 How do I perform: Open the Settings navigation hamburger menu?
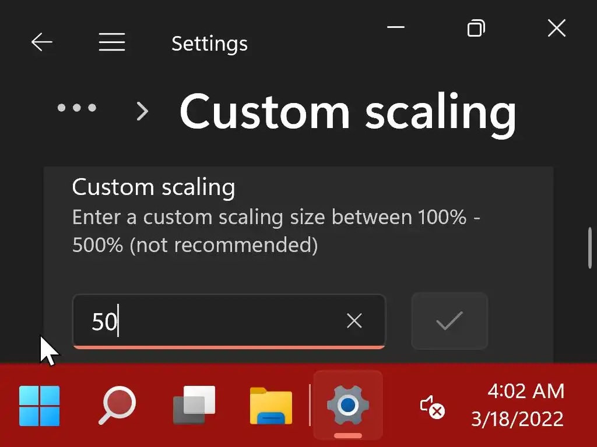[x=111, y=42]
